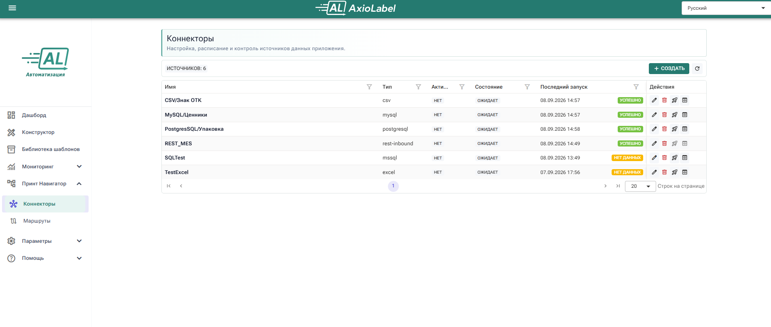Filter by the Имя column
The image size is (771, 327).
pos(369,87)
